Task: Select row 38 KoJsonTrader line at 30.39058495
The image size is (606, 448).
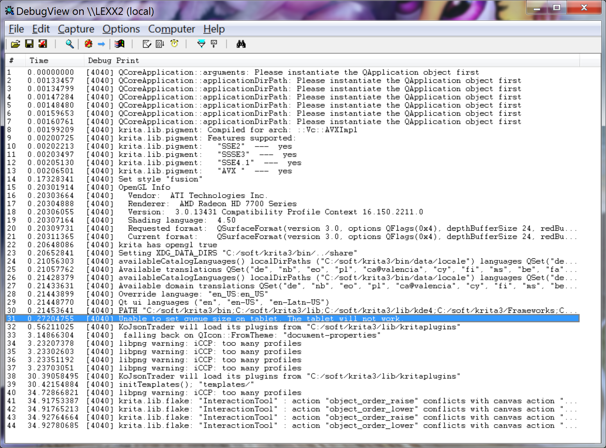Action: point(292,376)
